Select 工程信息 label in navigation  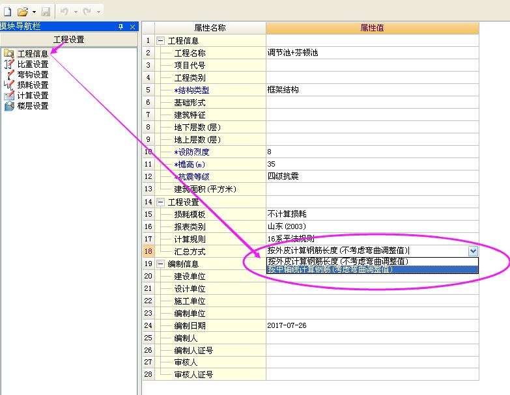tap(33, 53)
